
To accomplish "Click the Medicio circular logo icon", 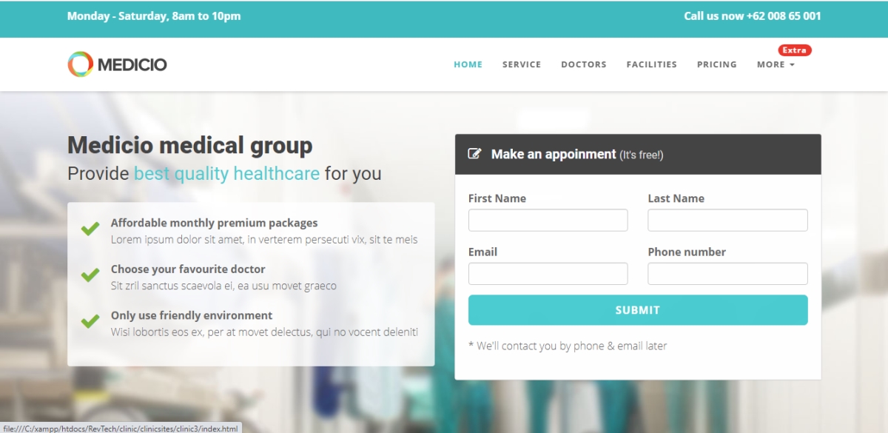I will pos(80,64).
